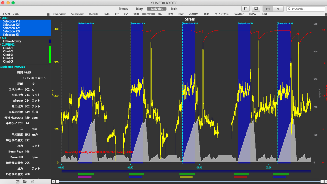Select interval Selection #3 in list
This screenshot has height=184, width=327.
click(25, 35)
